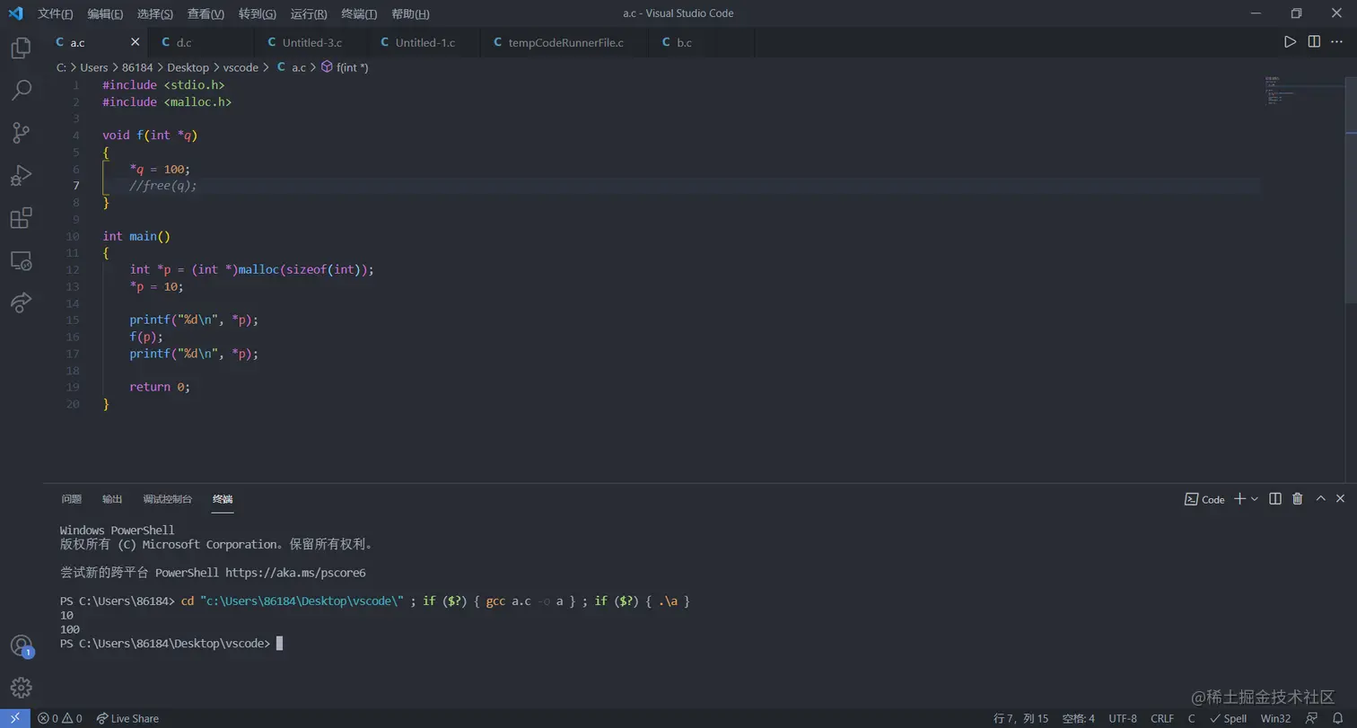
Task: Show the 调试控制台 panel tab
Action: 168,499
